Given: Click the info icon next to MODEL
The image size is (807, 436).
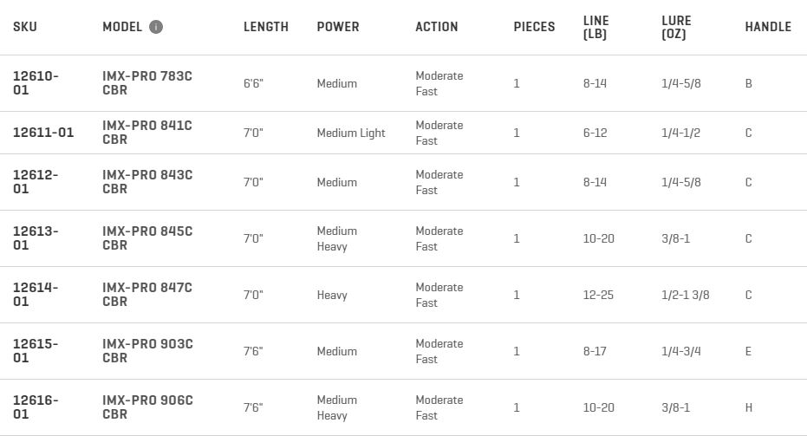Looking at the screenshot, I should [156, 27].
